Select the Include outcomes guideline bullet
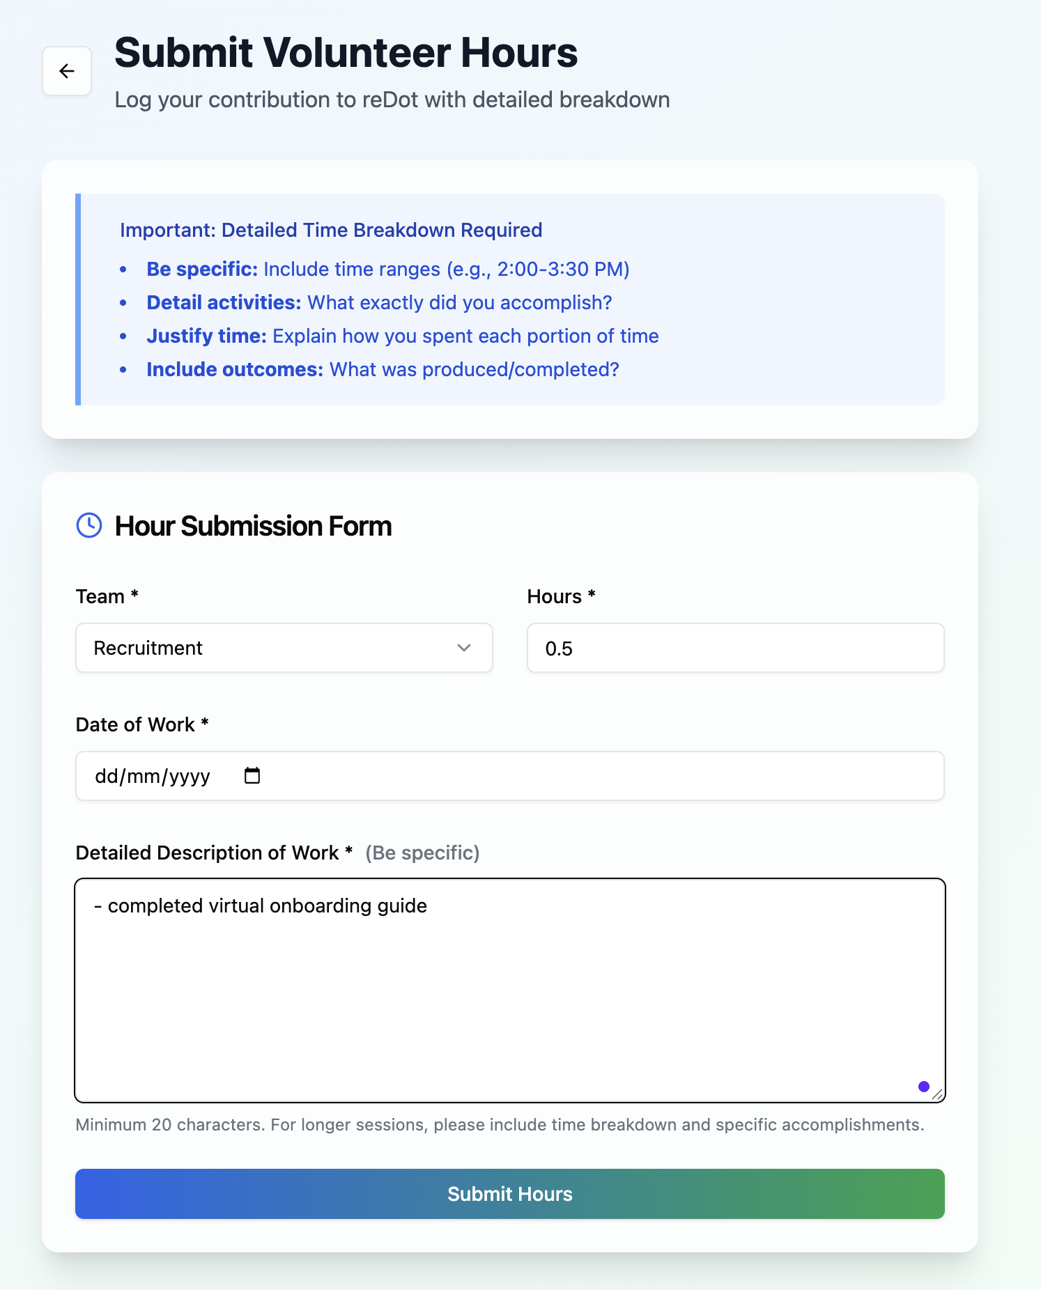The width and height of the screenshot is (1041, 1290). [x=383, y=369]
